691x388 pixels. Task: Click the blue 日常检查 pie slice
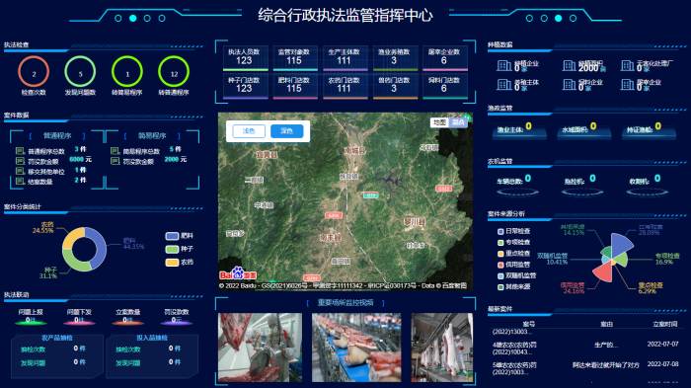click(x=621, y=244)
